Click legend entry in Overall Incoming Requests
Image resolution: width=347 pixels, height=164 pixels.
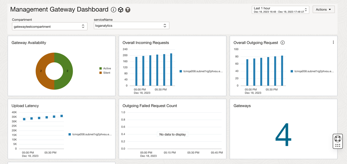(x=201, y=71)
